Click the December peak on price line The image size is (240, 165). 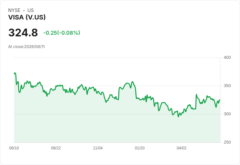(x=132, y=82)
